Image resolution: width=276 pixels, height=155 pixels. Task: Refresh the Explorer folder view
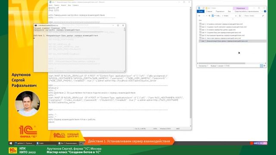coord(240,16)
